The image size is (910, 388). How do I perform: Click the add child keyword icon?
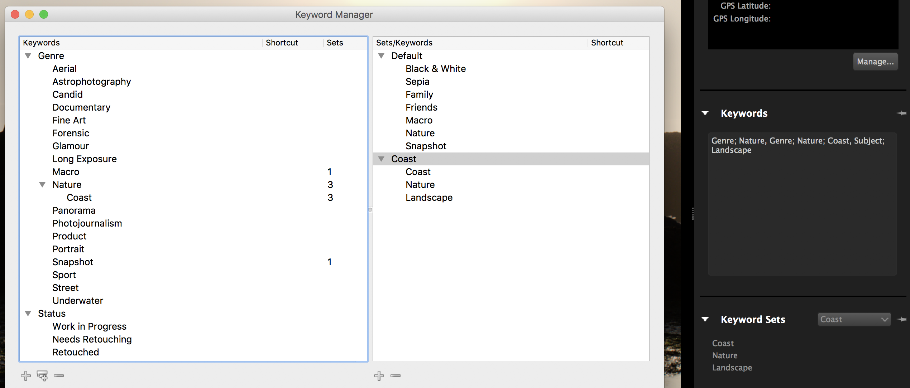[x=42, y=375]
